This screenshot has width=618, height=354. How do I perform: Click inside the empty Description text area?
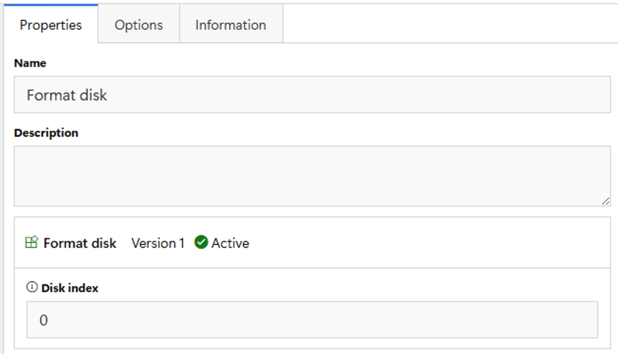(312, 176)
